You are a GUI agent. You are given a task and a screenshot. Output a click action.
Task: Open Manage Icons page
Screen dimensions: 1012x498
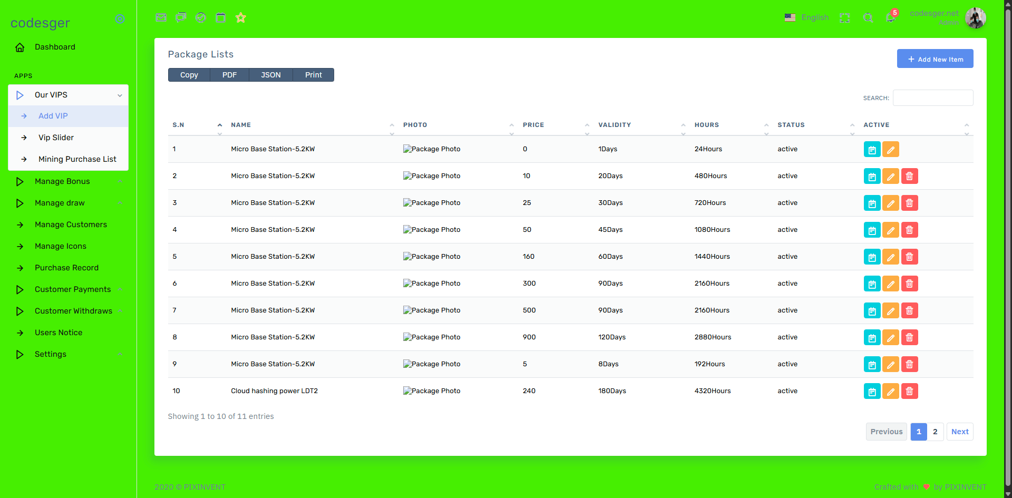tap(69, 247)
